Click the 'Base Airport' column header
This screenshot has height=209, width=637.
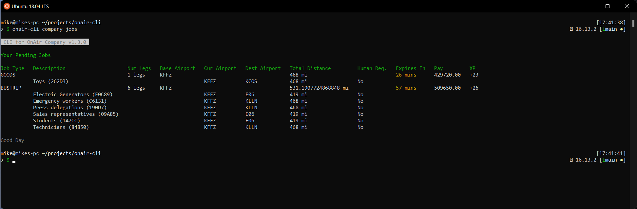click(178, 68)
